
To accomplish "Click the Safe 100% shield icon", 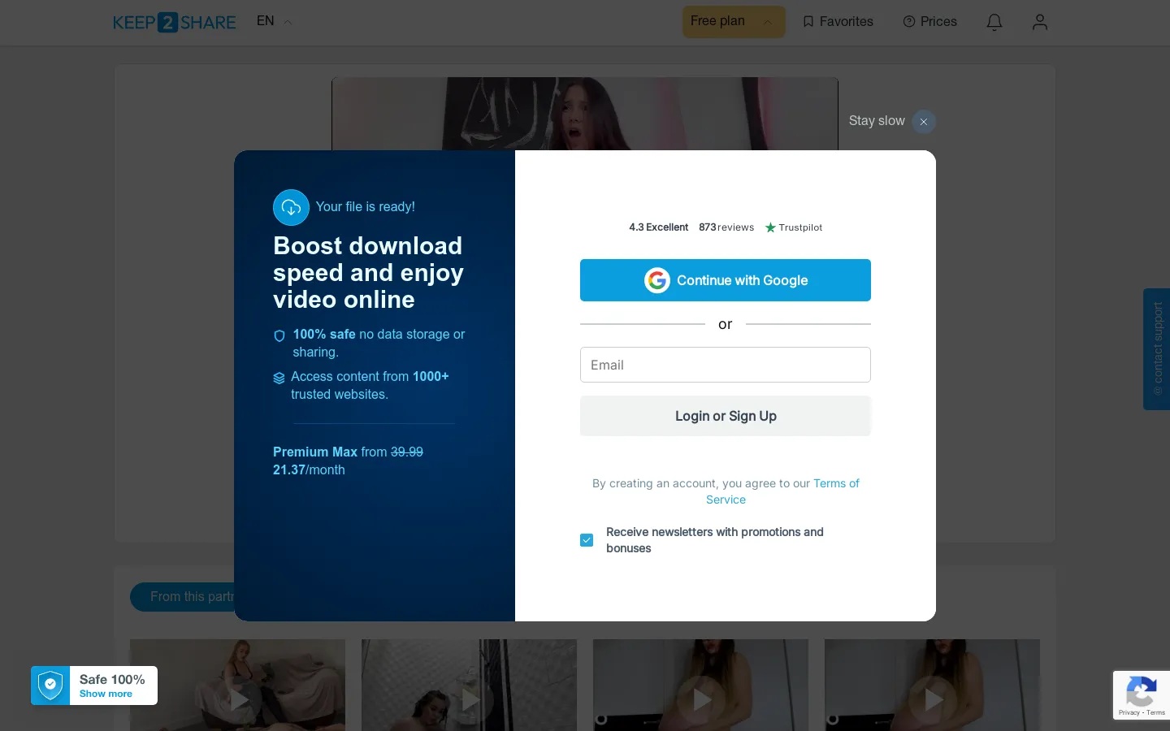I will tap(50, 686).
